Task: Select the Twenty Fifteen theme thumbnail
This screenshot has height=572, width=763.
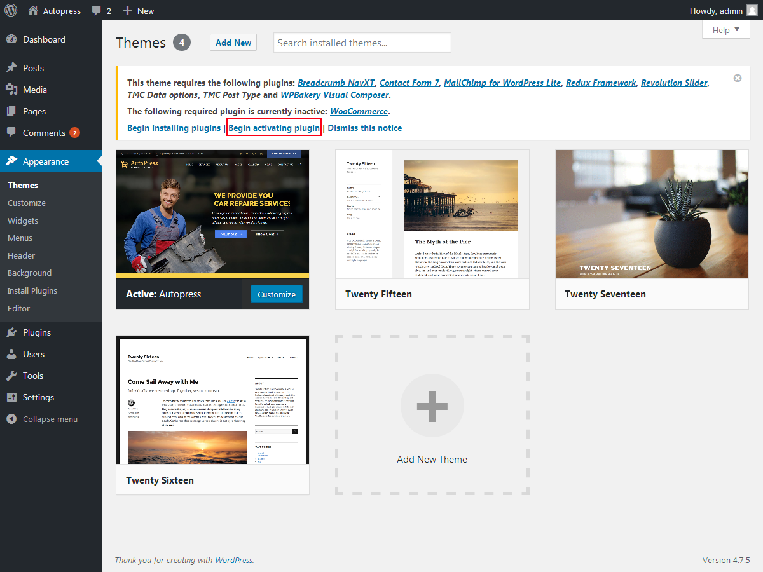Action: tap(432, 214)
